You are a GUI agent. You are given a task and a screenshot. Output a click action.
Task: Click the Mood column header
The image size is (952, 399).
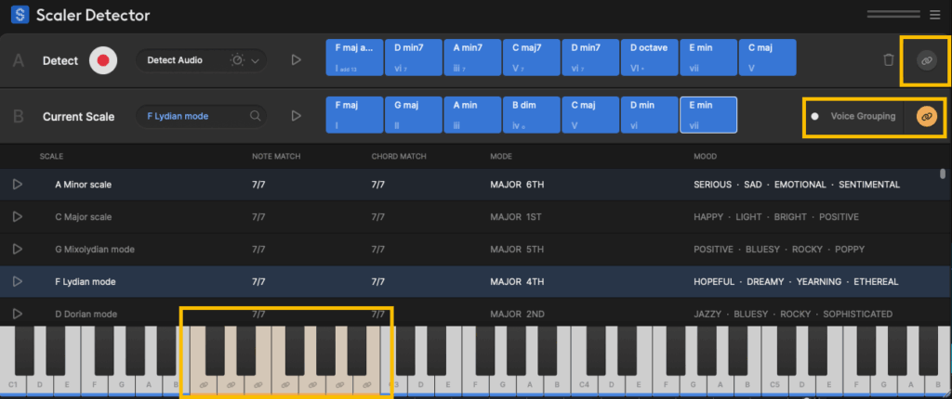(706, 157)
